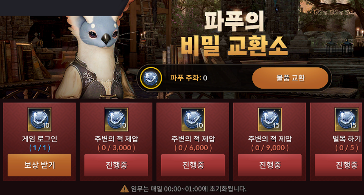Click the warning triangle icon by reset notice
The width and height of the screenshot is (364, 195).
[125, 189]
